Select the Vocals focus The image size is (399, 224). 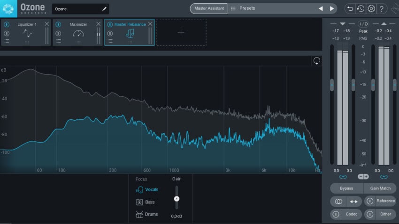[147, 189]
